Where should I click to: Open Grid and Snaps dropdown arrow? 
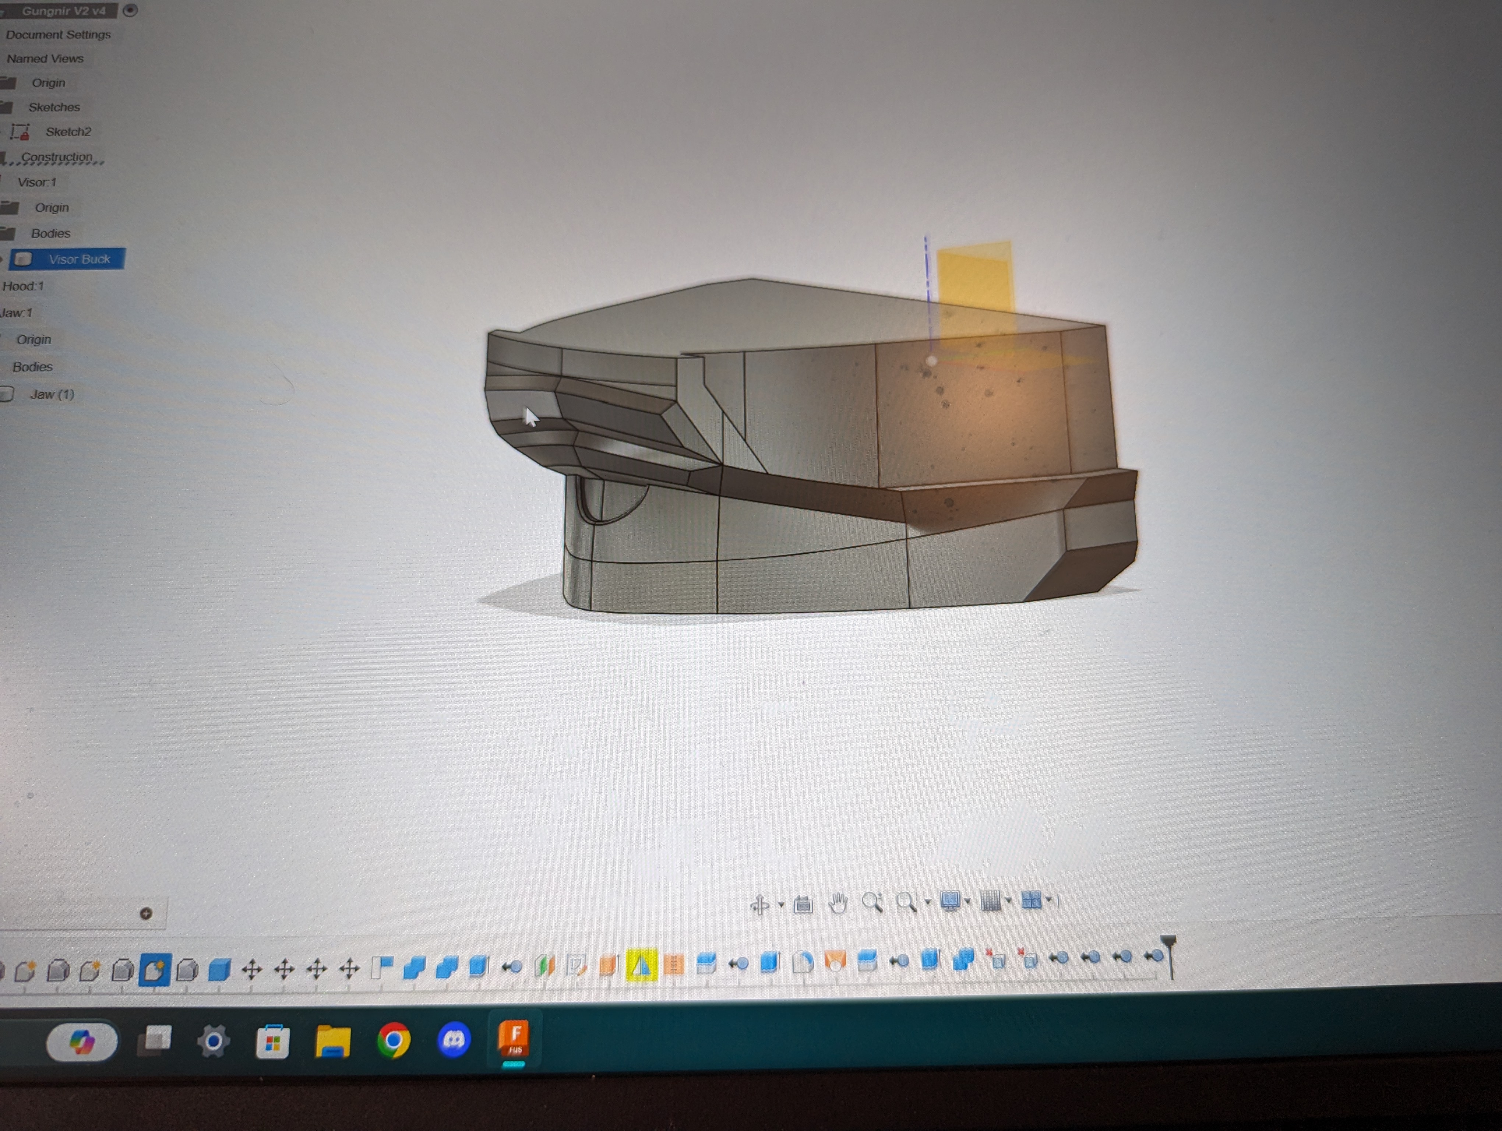coord(1008,901)
